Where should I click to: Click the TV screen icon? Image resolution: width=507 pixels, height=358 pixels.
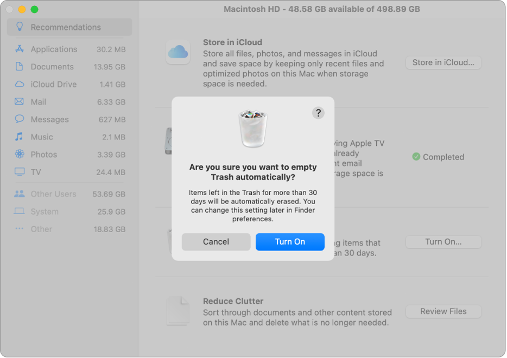(x=20, y=171)
